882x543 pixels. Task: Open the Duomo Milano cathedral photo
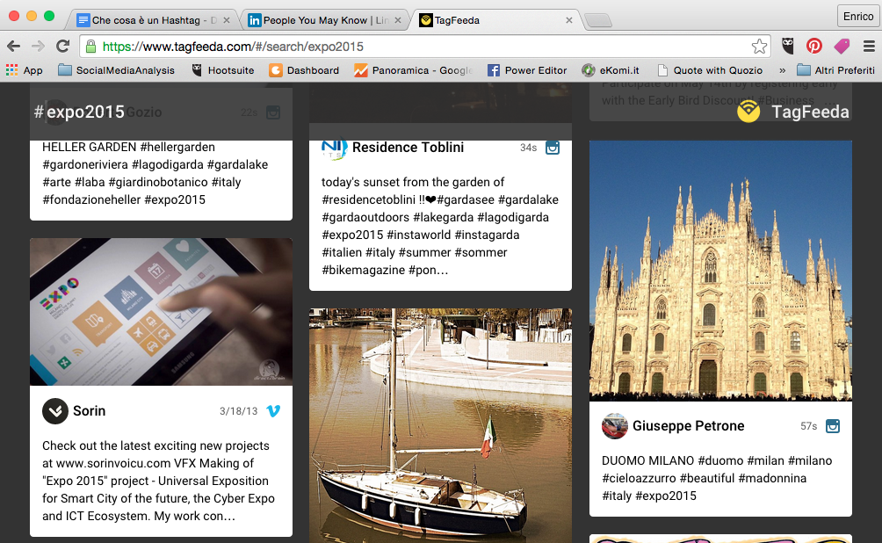pos(720,271)
